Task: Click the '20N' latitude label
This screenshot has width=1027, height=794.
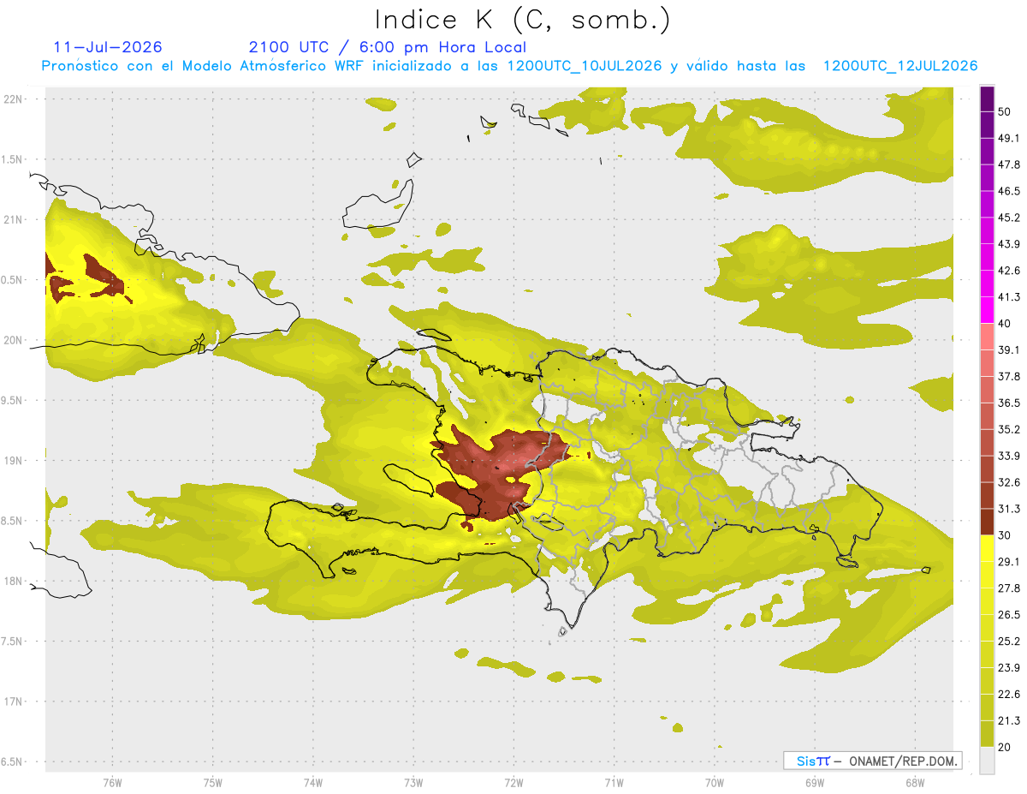Action: point(14,340)
